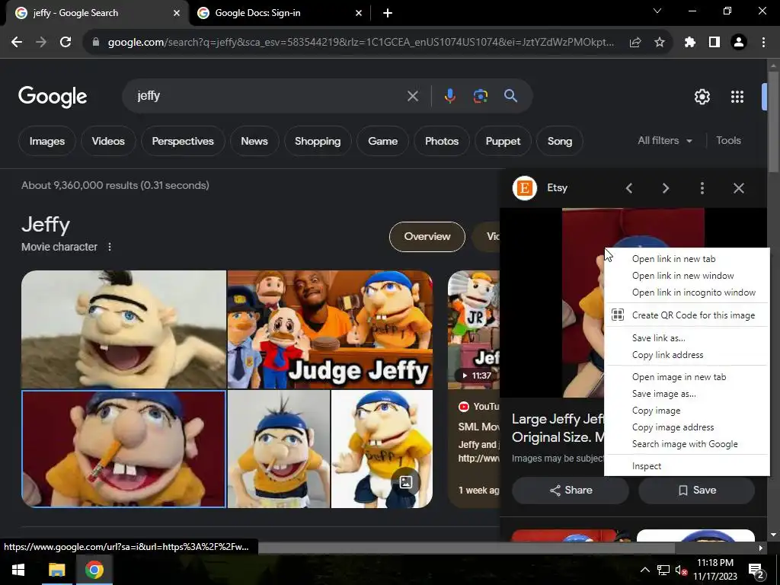
Task: Close the jeffy - Google Search tab
Action: click(177, 13)
